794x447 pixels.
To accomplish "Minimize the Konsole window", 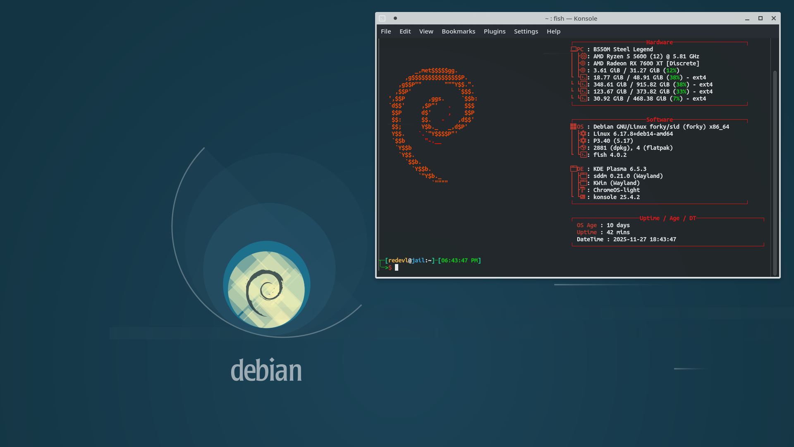I will click(747, 19).
